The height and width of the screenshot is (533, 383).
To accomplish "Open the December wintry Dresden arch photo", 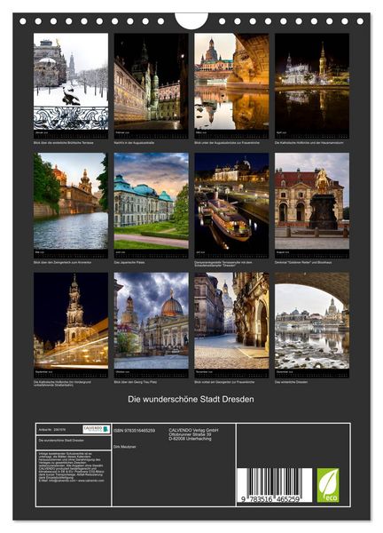I will 312,321.
